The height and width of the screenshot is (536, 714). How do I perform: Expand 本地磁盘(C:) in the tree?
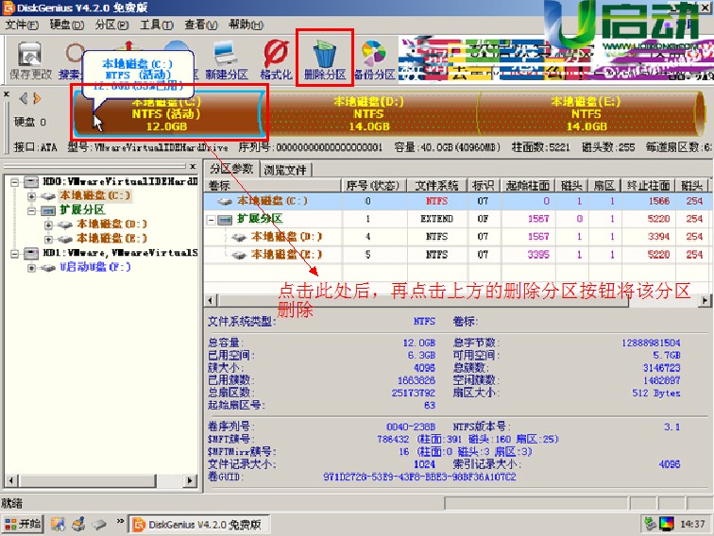coord(31,196)
